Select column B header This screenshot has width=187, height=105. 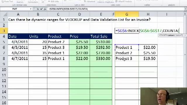click(x=38, y=14)
